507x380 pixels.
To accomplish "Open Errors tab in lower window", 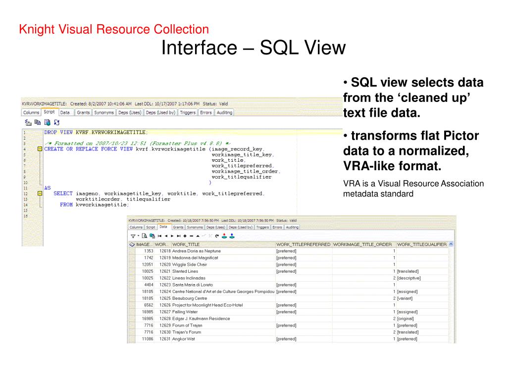I will 277,227.
